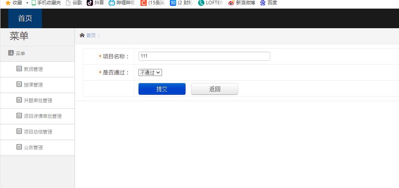Click the breadcrumb chevron after 首页
The width and height of the screenshot is (399, 188).
coord(99,36)
